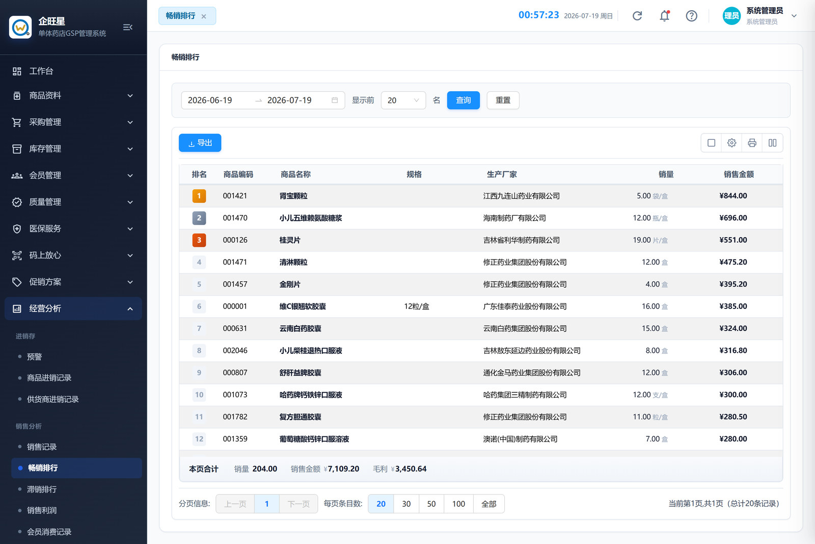Viewport: 815px width, 544px height.
Task: Set 30 items per page
Action: coord(406,504)
